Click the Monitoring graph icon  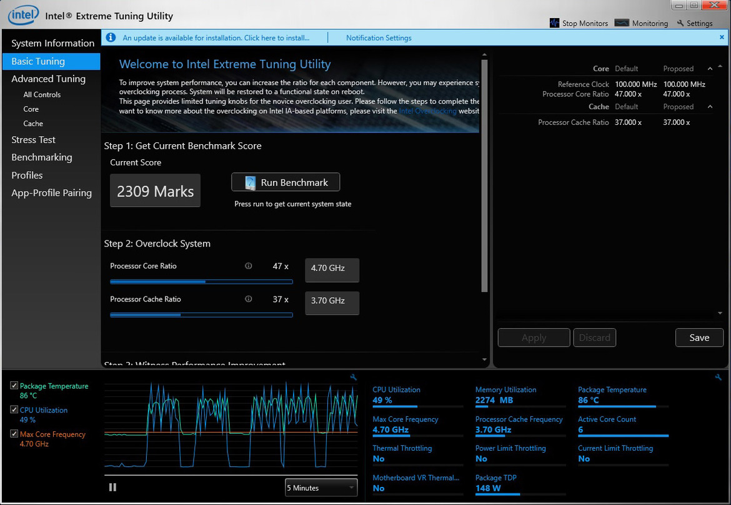(x=622, y=23)
